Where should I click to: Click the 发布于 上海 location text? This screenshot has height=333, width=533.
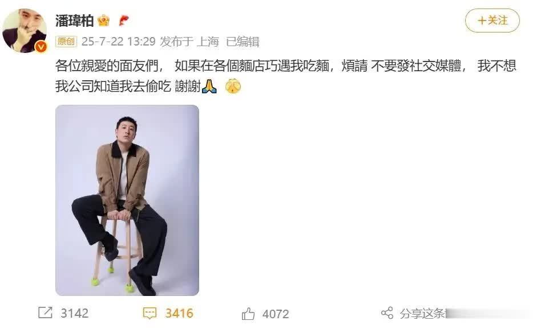coord(189,42)
